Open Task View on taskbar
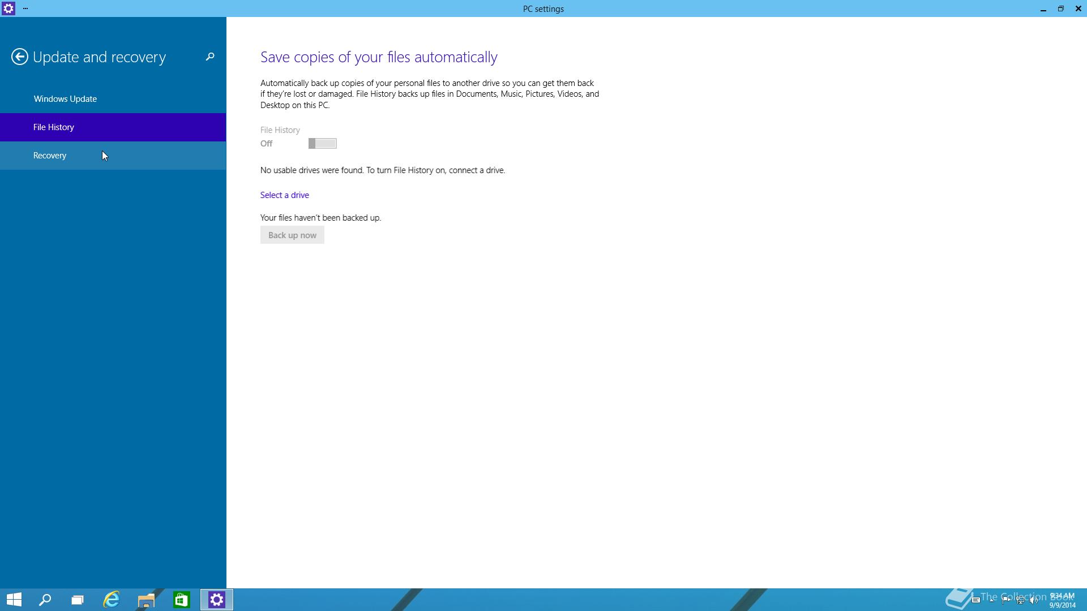1087x611 pixels. 78,600
